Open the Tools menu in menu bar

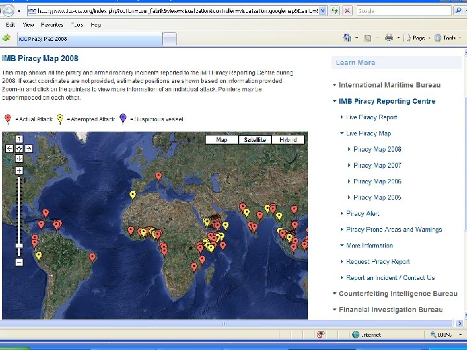[x=77, y=25]
